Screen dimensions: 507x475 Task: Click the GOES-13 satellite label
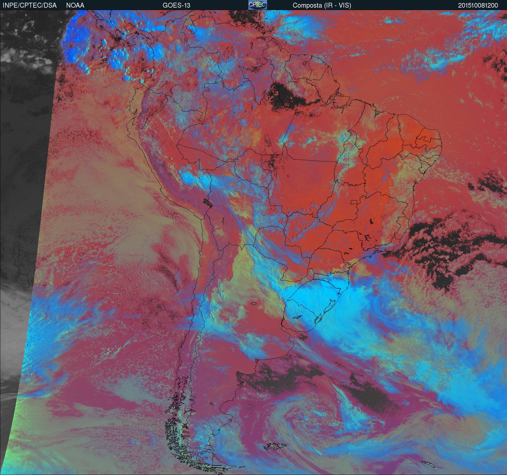(x=176, y=5)
